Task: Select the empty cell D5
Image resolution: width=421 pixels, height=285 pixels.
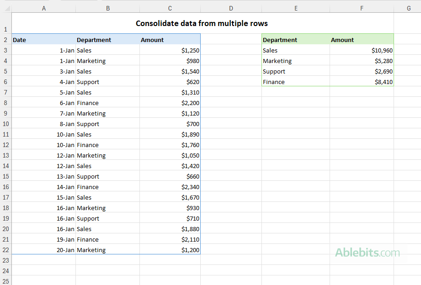Action: (231, 71)
